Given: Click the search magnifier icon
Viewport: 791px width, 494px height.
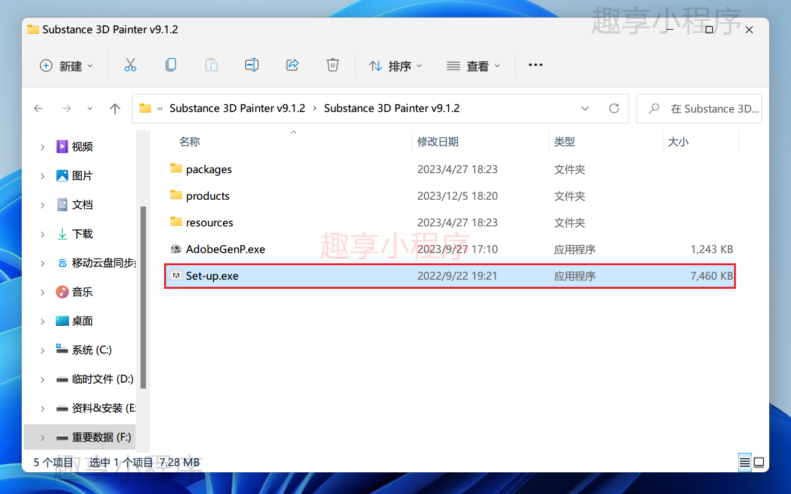Looking at the screenshot, I should pyautogui.click(x=654, y=108).
